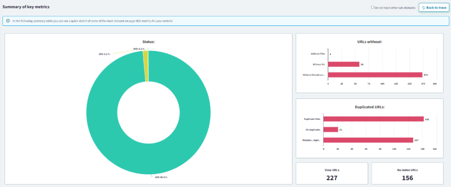Click the Summary of key metrics heading
The image size is (451, 187).
26,7
